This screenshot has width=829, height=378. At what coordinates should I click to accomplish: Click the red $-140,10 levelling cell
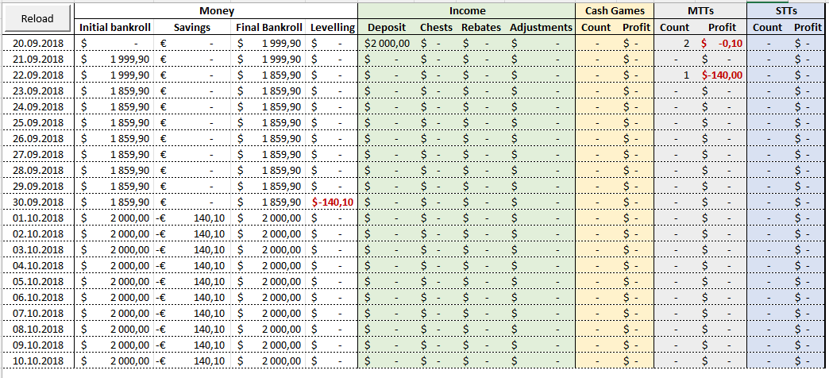tap(333, 202)
